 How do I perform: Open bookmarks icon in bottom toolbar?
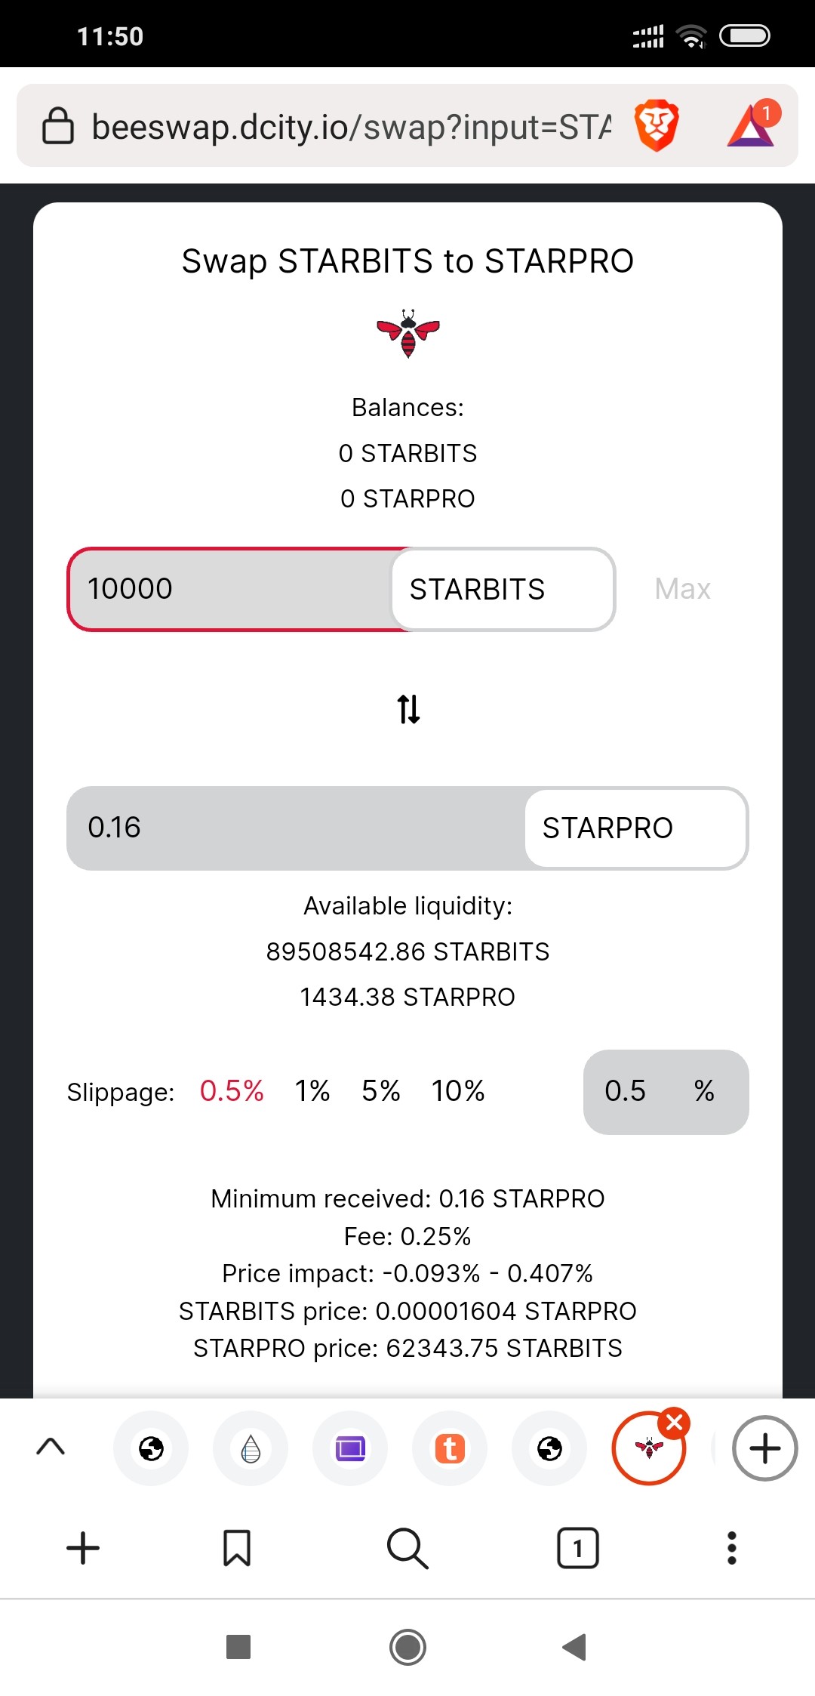[x=237, y=1548]
